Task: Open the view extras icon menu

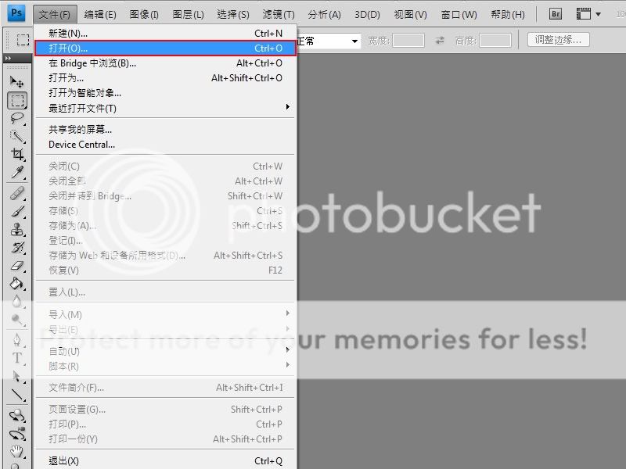Action: click(583, 14)
